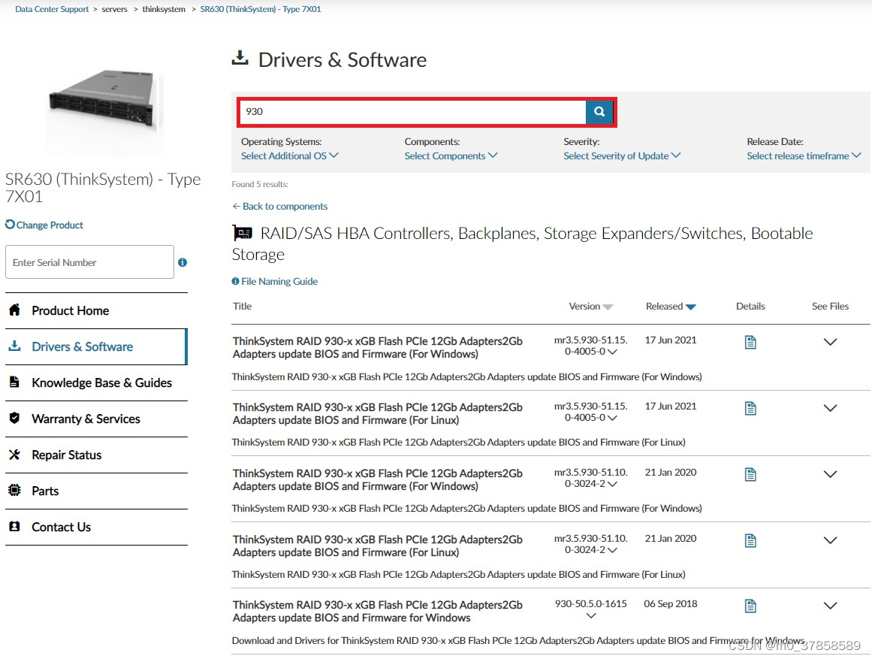Screen dimensions: 872x659
Task: Expand See Files for first Windows firmware row
Action: pos(830,342)
